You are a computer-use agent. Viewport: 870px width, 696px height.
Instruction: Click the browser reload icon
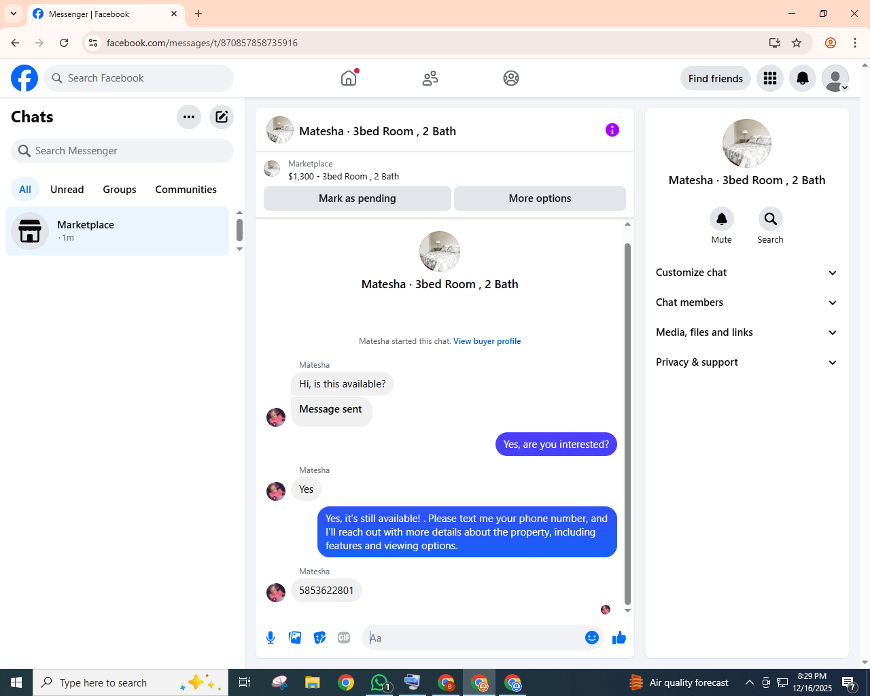(64, 43)
